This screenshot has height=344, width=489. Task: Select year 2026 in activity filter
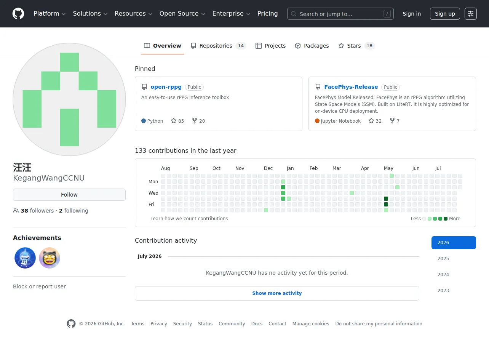pyautogui.click(x=454, y=243)
